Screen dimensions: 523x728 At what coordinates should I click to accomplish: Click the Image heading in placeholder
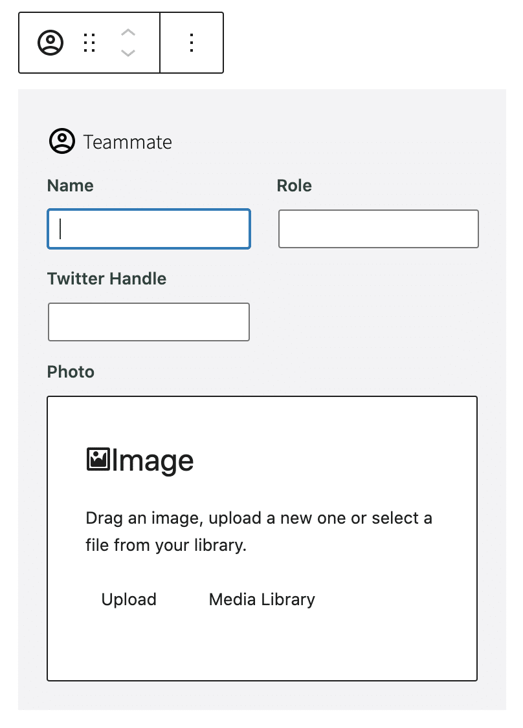153,461
